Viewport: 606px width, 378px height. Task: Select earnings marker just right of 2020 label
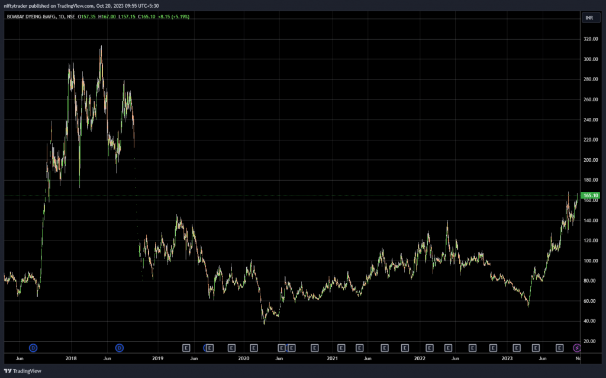coord(254,348)
